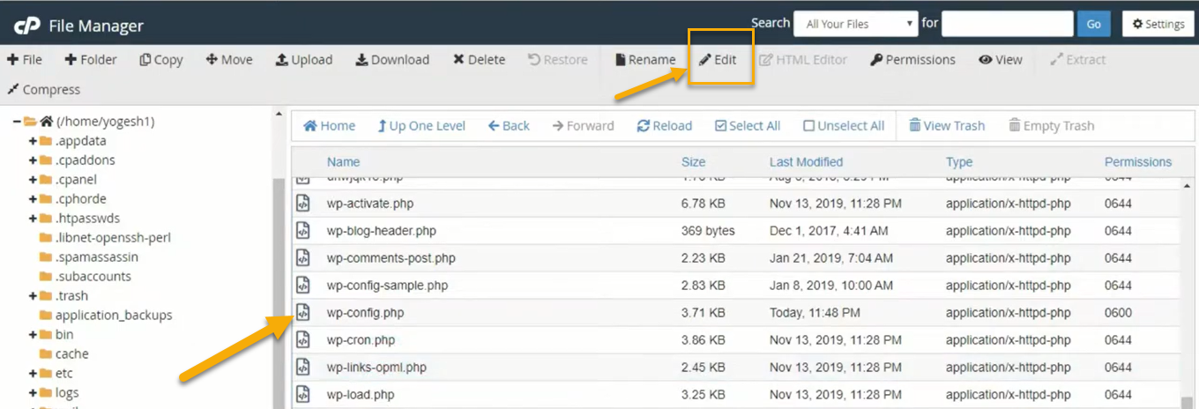The width and height of the screenshot is (1199, 409).
Task: Open the Permissions tool
Action: pyautogui.click(x=912, y=60)
